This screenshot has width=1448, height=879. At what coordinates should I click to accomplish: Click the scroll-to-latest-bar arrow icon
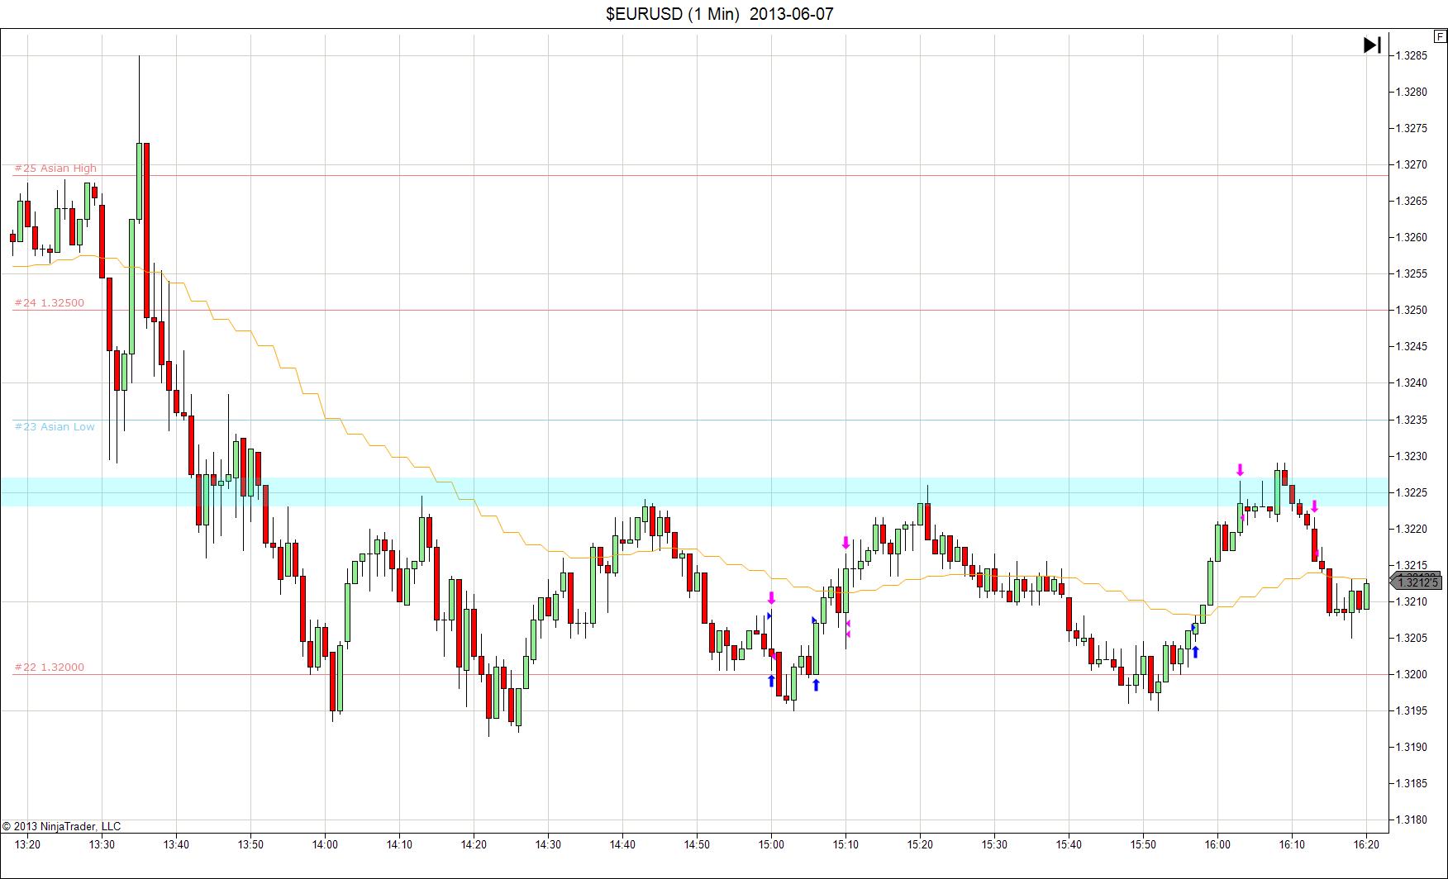pos(1372,45)
